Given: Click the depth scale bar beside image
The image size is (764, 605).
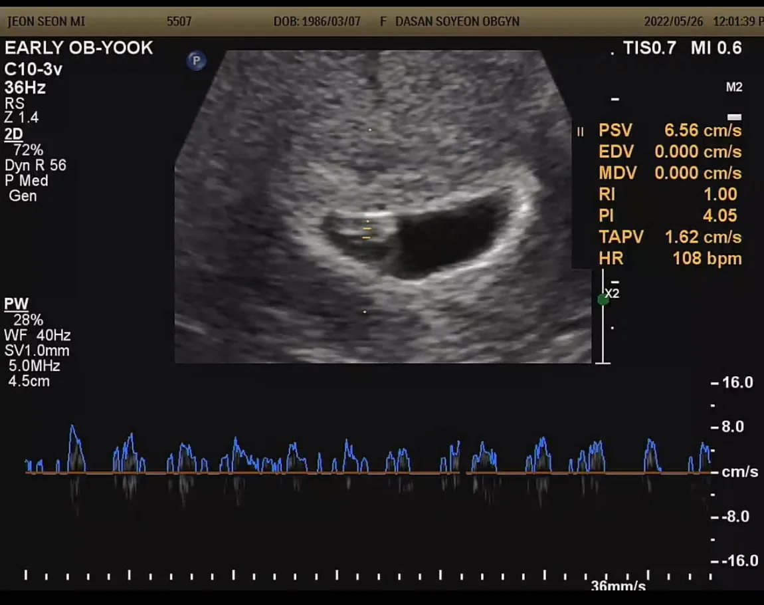Looking at the screenshot, I should coord(603,317).
